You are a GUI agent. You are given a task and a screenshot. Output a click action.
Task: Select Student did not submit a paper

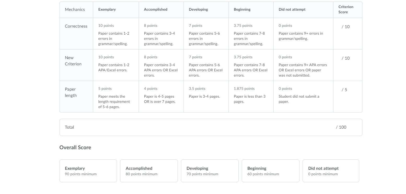(x=303, y=97)
